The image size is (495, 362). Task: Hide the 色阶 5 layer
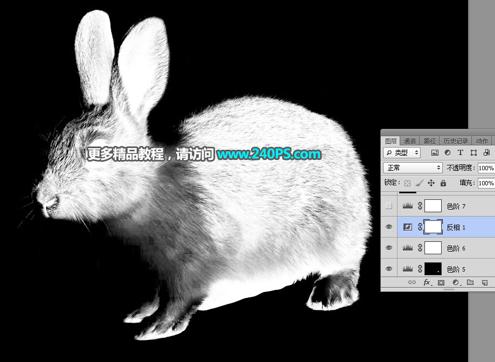(x=389, y=269)
